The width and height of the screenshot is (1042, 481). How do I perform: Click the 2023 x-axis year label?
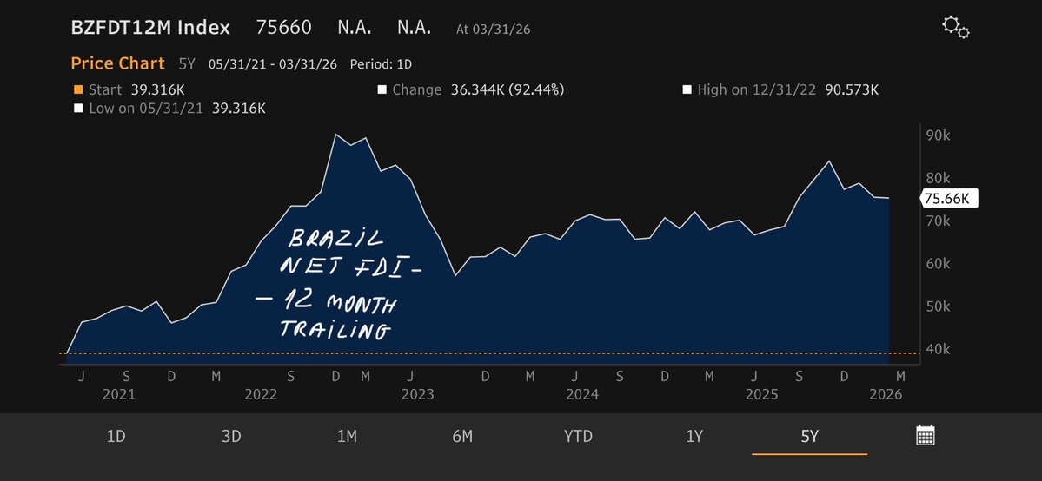[417, 395]
